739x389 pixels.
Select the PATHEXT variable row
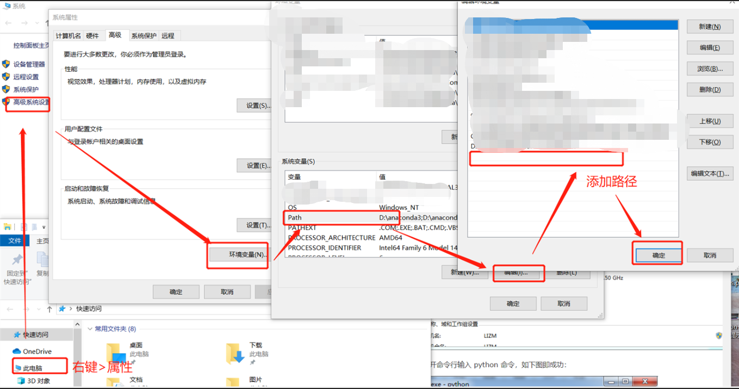click(370, 227)
